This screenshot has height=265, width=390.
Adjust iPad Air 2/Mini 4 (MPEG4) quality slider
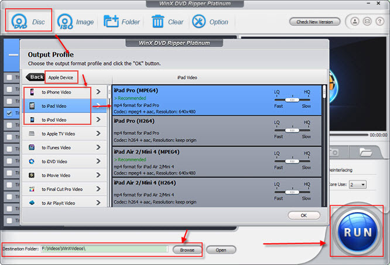tap(292, 161)
